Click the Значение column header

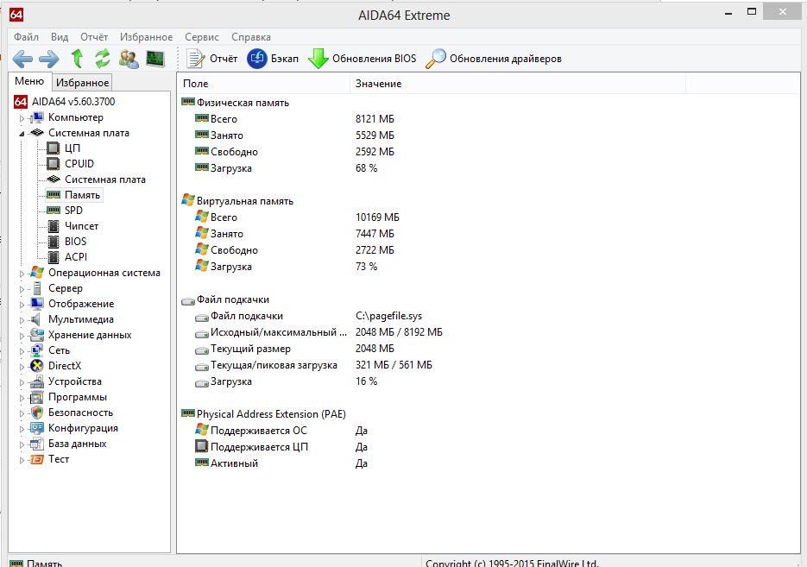pyautogui.click(x=518, y=84)
